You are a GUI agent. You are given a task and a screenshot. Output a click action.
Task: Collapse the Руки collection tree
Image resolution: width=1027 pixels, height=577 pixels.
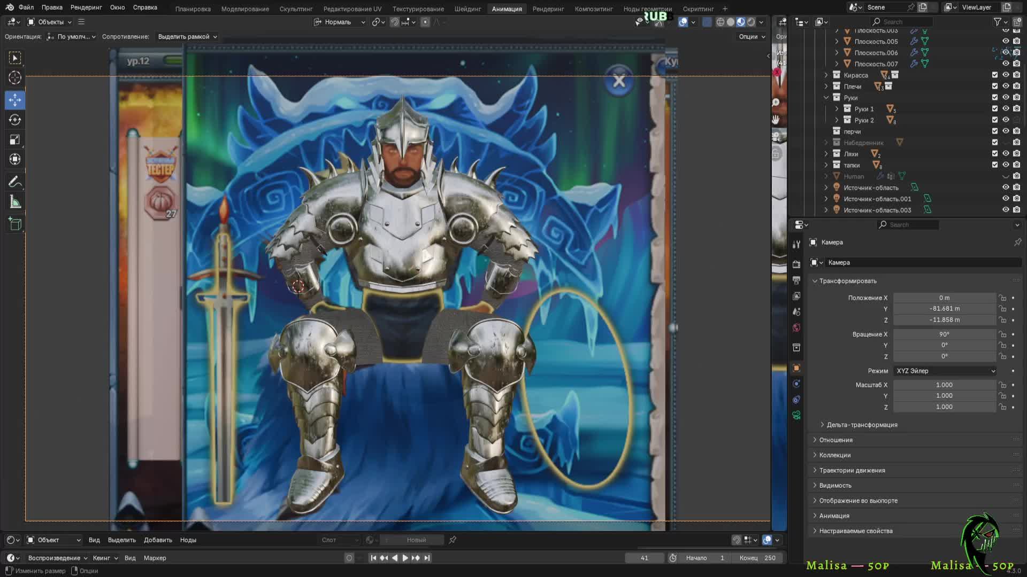point(826,97)
